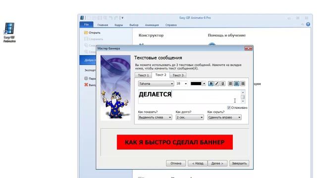Screen dimensions: 317x178
Task: Switch to the Текст 1 tab
Action: coord(143,75)
